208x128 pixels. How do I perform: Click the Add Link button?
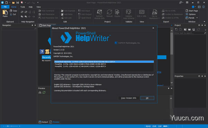coord(66,18)
